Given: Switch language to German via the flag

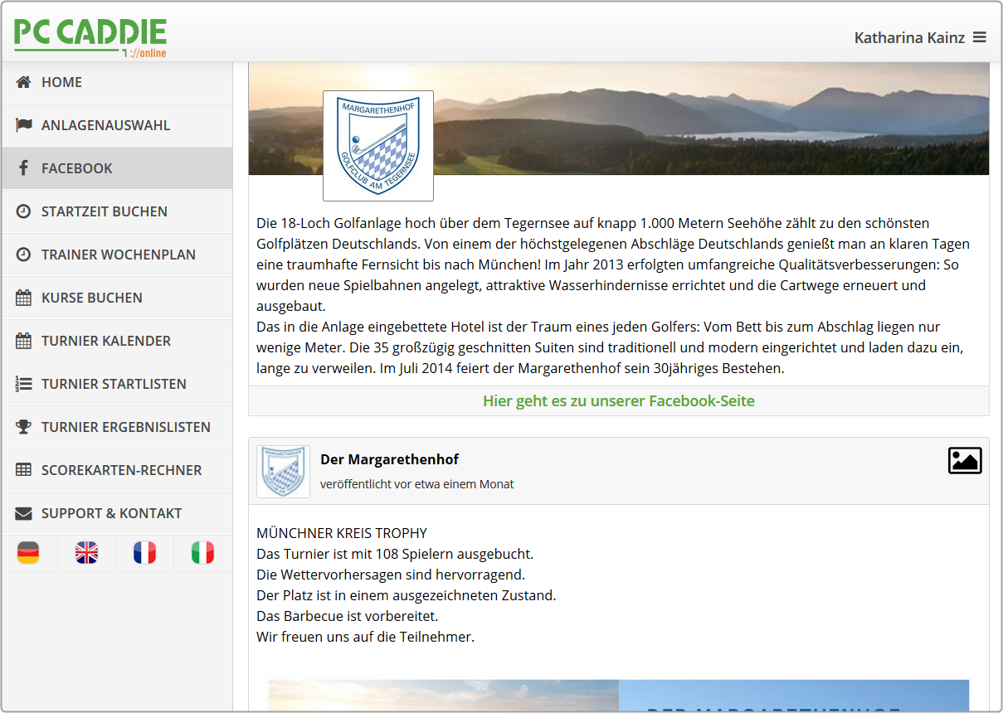Looking at the screenshot, I should (28, 552).
